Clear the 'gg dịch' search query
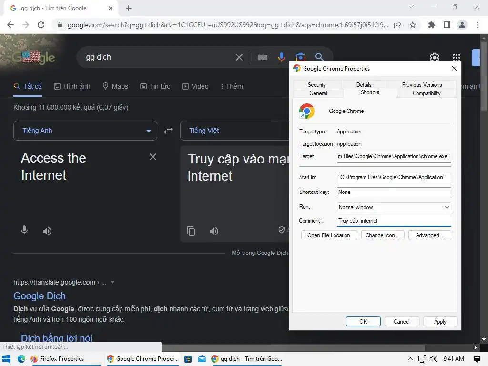Image resolution: width=488 pixels, height=366 pixels. click(239, 57)
